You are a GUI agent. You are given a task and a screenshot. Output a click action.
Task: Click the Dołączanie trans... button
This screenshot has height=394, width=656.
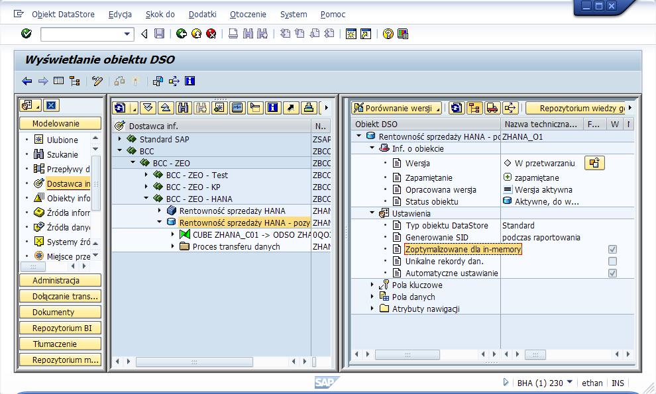tap(60, 296)
